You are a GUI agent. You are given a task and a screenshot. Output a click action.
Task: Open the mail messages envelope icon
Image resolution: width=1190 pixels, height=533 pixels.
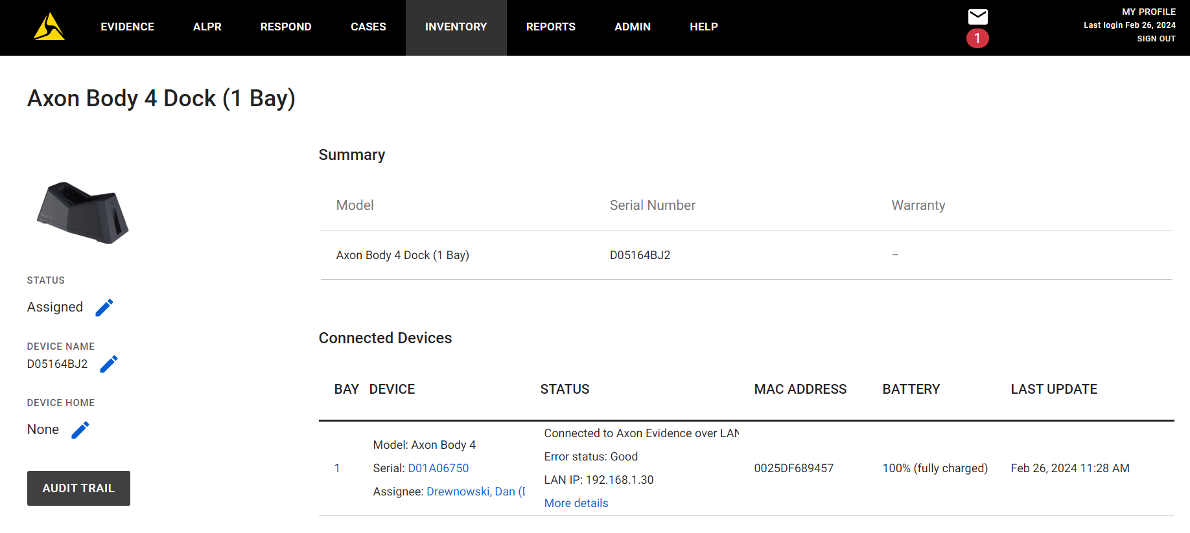tap(977, 16)
